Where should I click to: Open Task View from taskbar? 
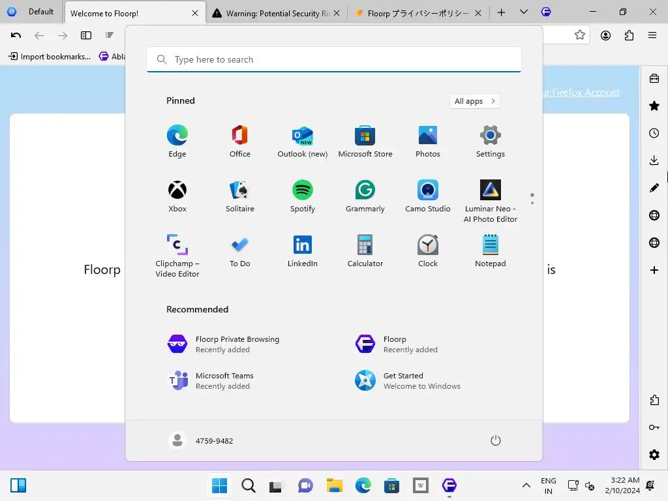click(x=276, y=485)
